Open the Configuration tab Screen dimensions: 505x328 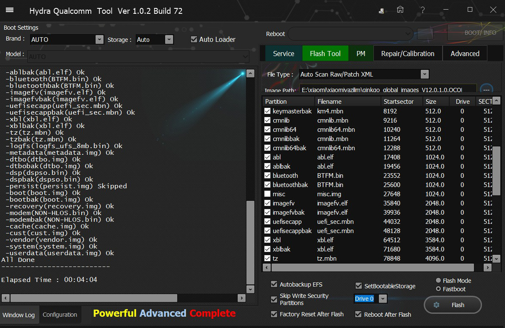coord(60,315)
